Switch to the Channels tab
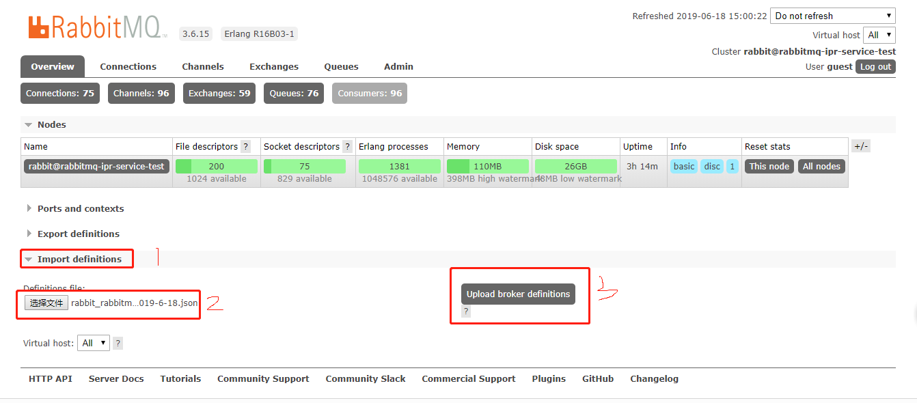The width and height of the screenshot is (917, 403). click(203, 66)
